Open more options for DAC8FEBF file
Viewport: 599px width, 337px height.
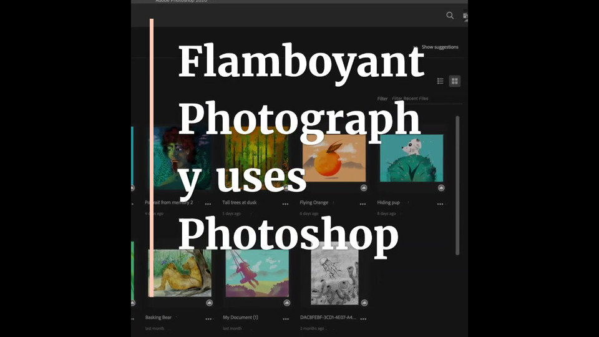click(x=363, y=319)
